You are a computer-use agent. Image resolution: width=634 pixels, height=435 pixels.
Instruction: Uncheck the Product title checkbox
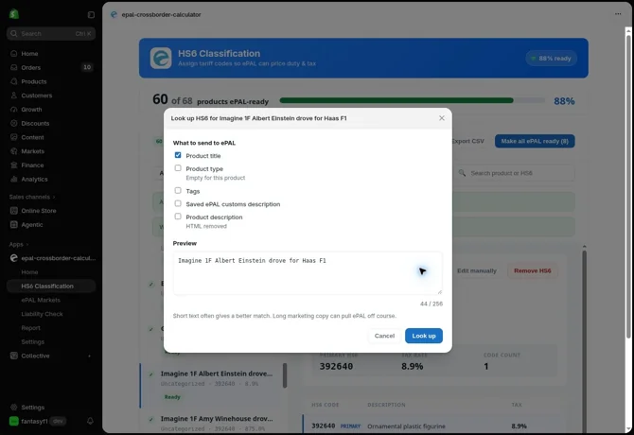[178, 155]
